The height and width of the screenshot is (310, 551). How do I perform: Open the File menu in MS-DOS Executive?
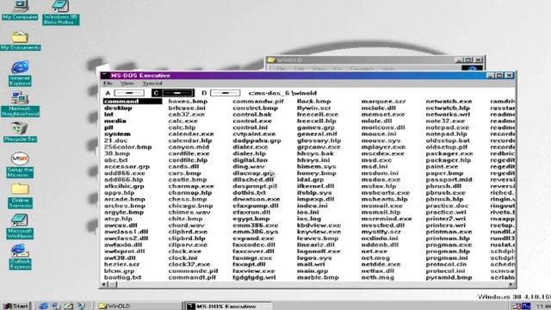[108, 84]
